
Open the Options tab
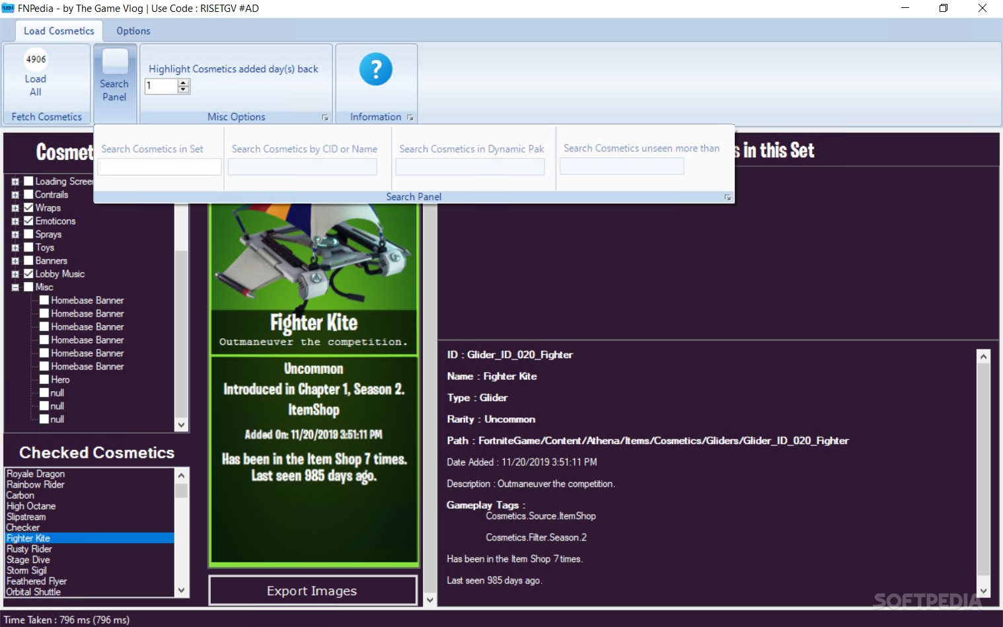tap(133, 30)
